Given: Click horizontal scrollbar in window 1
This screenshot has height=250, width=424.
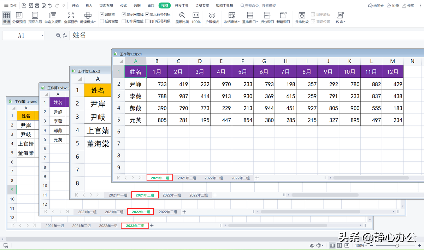Looking at the screenshot, I should click(x=371, y=178).
